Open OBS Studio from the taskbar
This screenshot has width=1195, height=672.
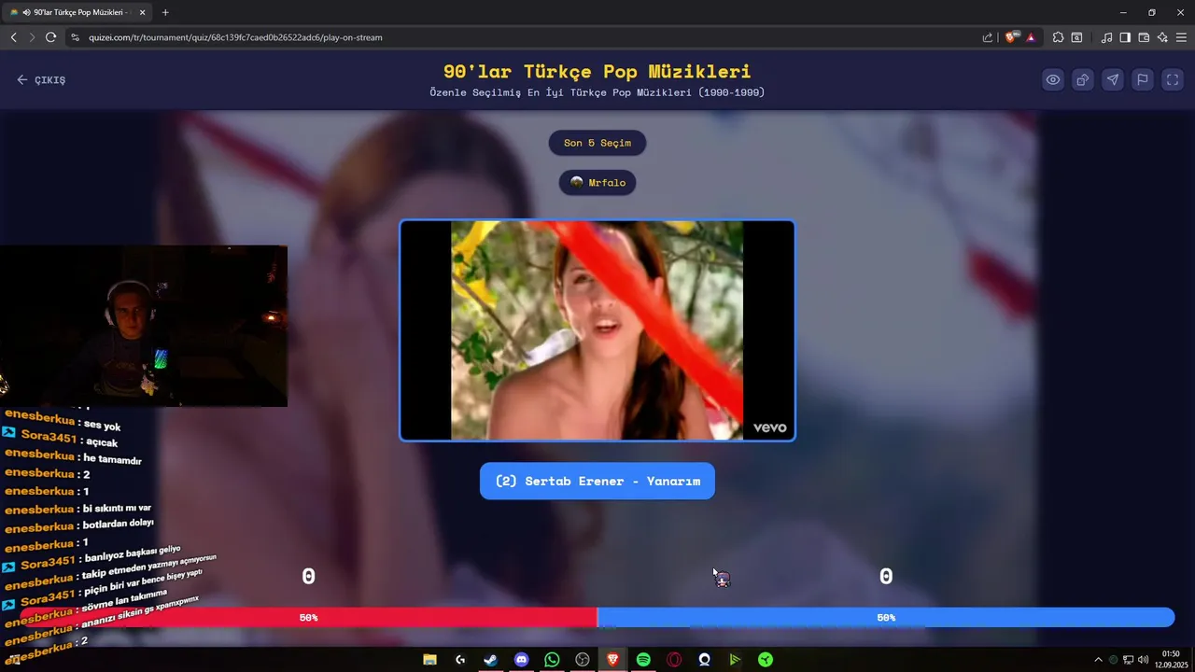[583, 660]
